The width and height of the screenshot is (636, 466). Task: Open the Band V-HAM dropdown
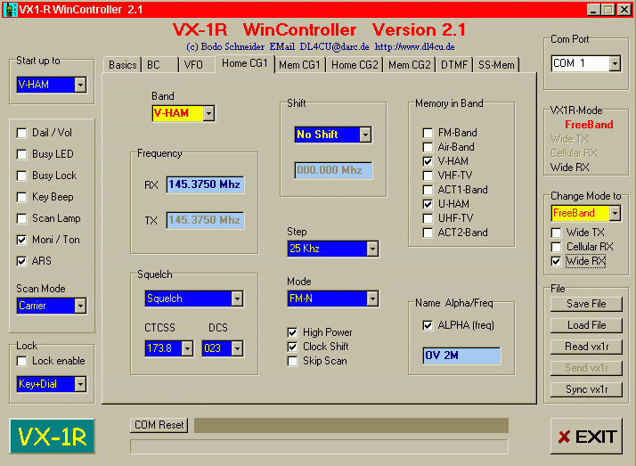pos(208,113)
